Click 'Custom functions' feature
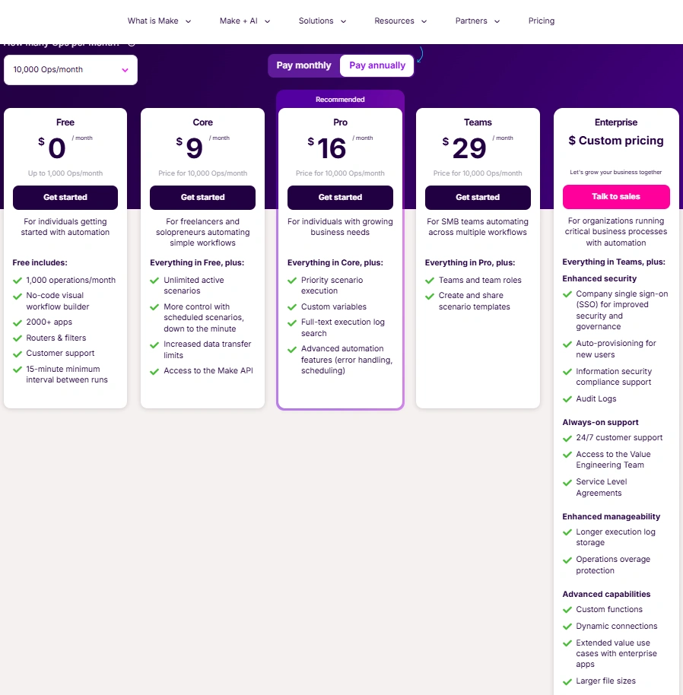This screenshot has height=695, width=683. tap(609, 609)
